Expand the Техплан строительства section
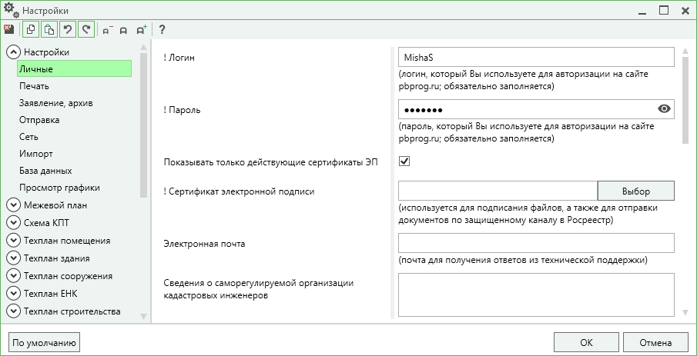Viewport: 697px width, 356px height. [13, 311]
